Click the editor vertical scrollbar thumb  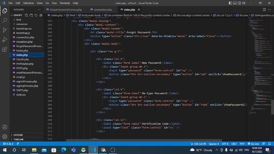pyautogui.click(x=272, y=107)
